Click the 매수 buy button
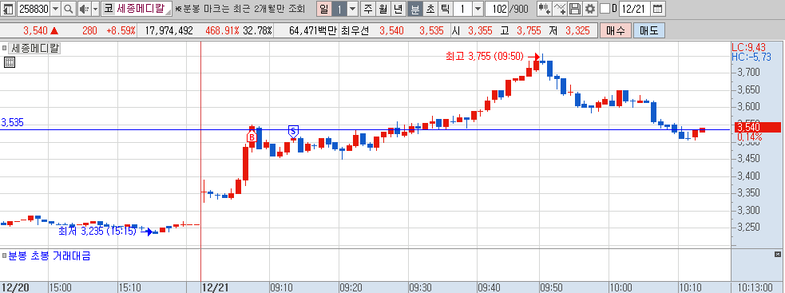This screenshot has height=293, width=785. pyautogui.click(x=615, y=30)
